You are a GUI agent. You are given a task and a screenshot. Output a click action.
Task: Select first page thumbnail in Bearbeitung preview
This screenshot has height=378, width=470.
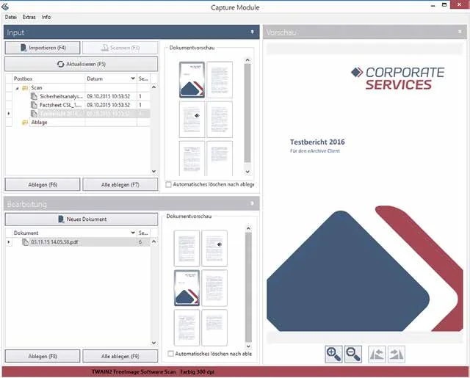tap(187, 248)
